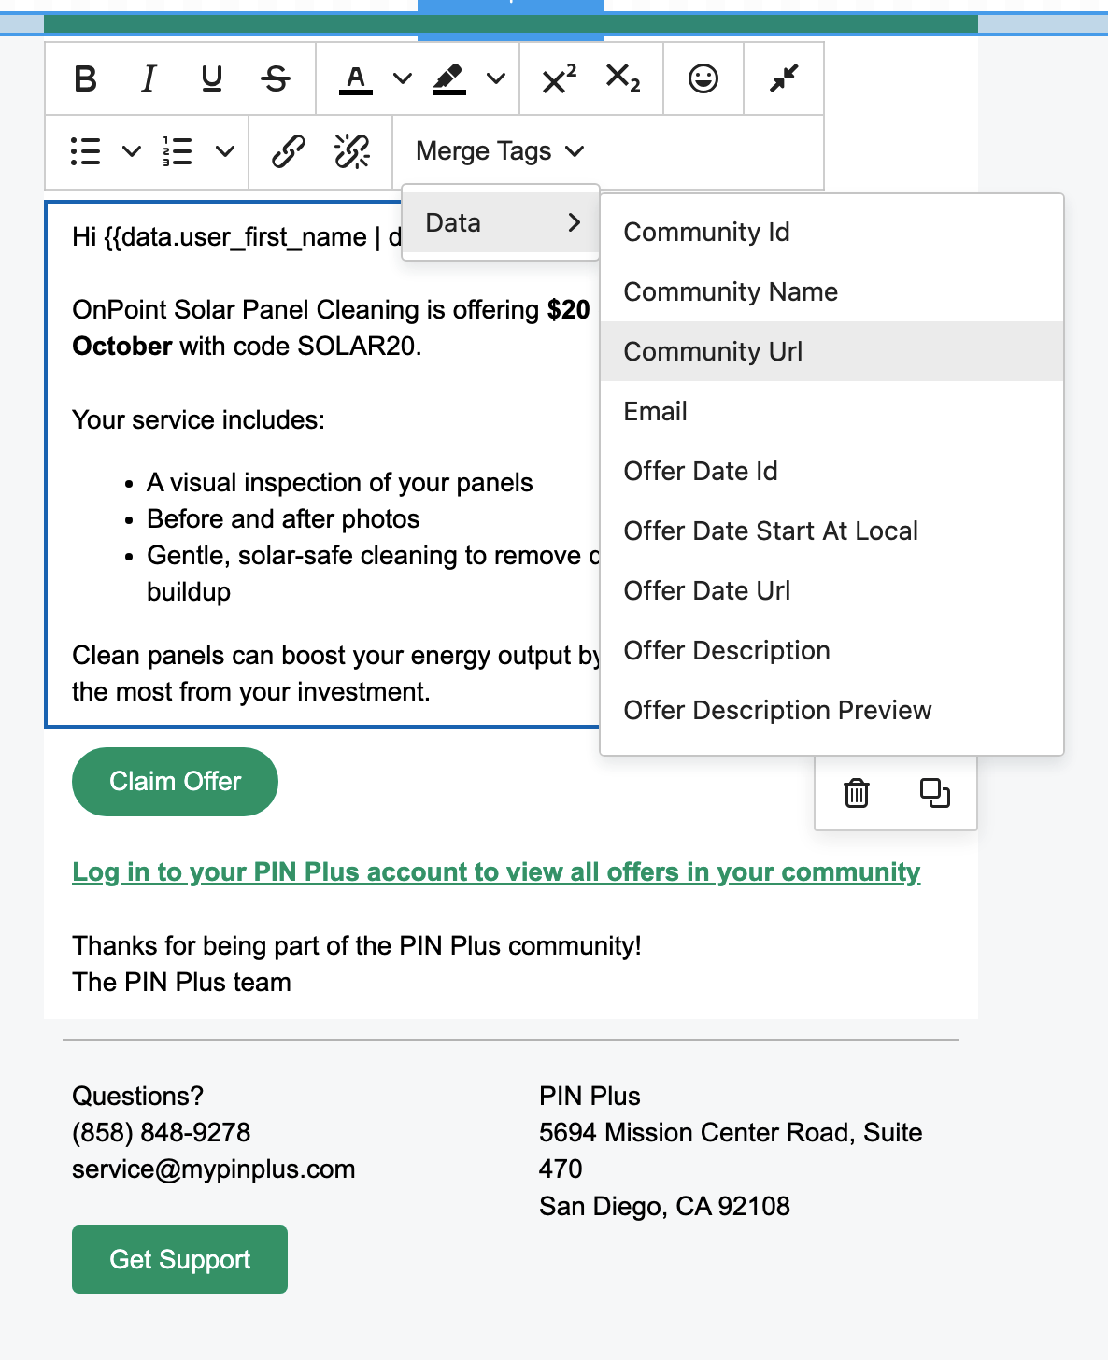
Task: Apply strikethrough formatting
Action: (276, 78)
